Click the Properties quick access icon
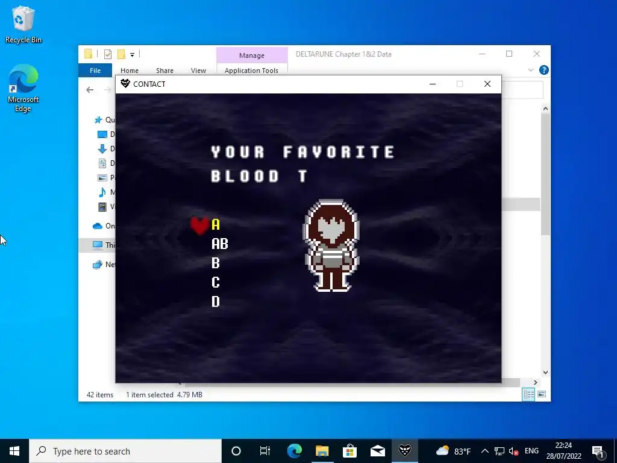This screenshot has height=463, width=617. 107,54
